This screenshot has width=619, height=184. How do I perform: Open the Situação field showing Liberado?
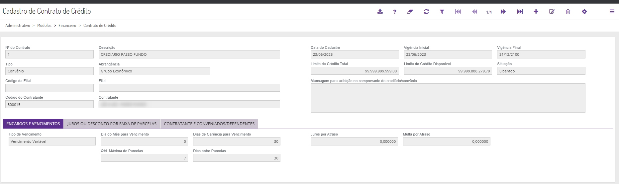click(x=541, y=71)
